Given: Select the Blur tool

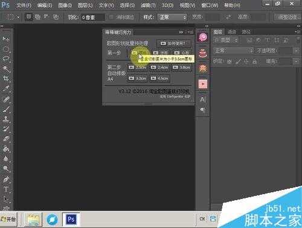Looking at the screenshot, I should pos(6,158).
